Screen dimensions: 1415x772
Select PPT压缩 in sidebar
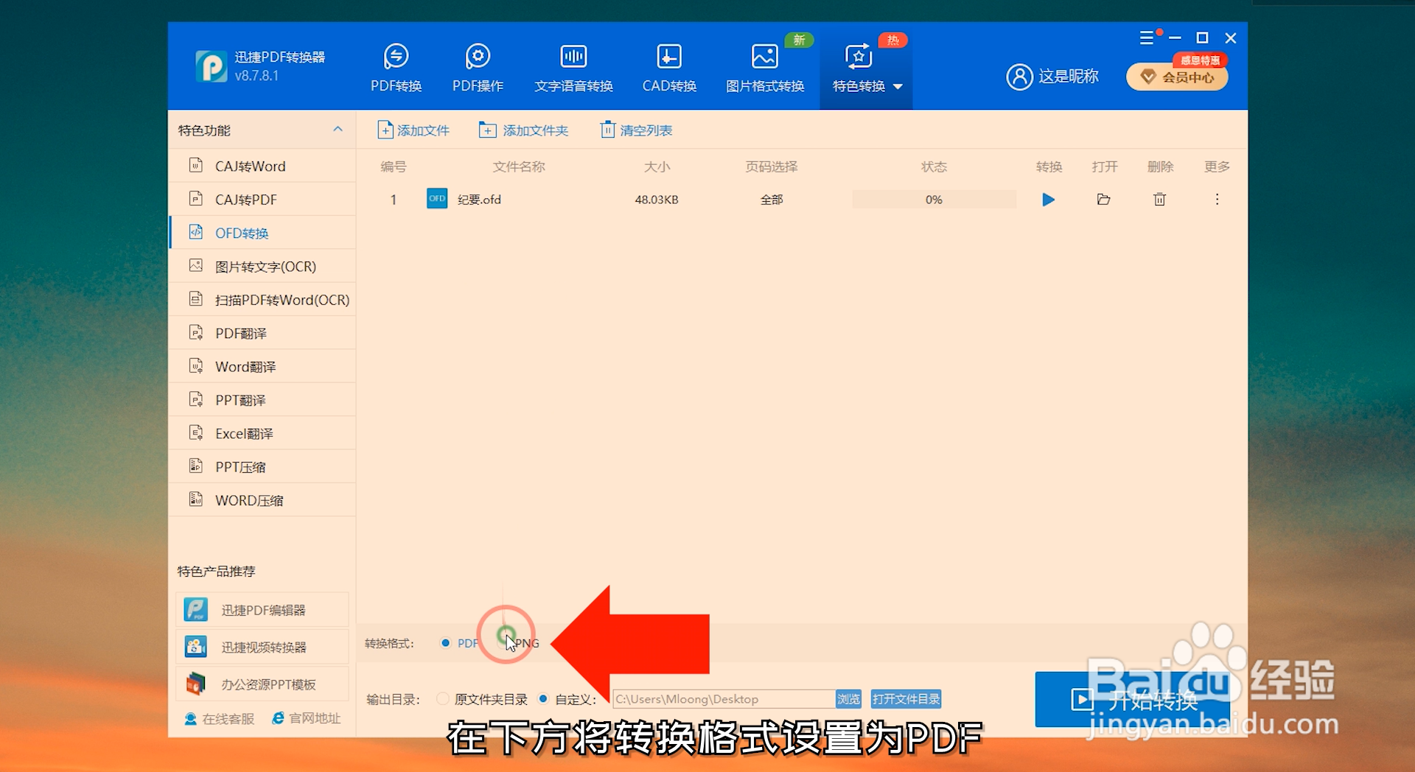point(262,466)
